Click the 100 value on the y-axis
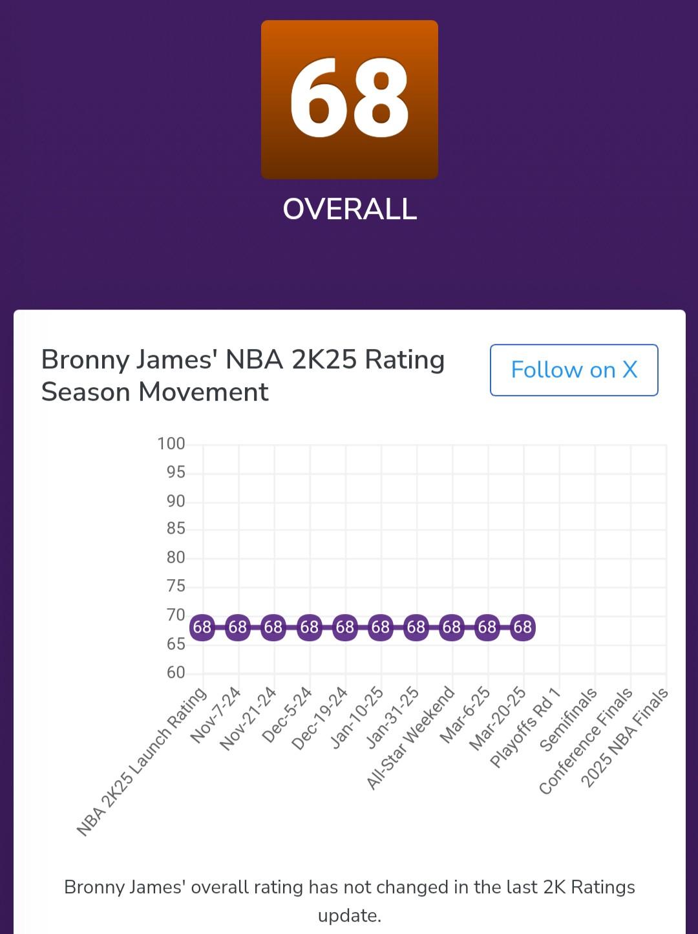This screenshot has width=698, height=934. pos(171,443)
